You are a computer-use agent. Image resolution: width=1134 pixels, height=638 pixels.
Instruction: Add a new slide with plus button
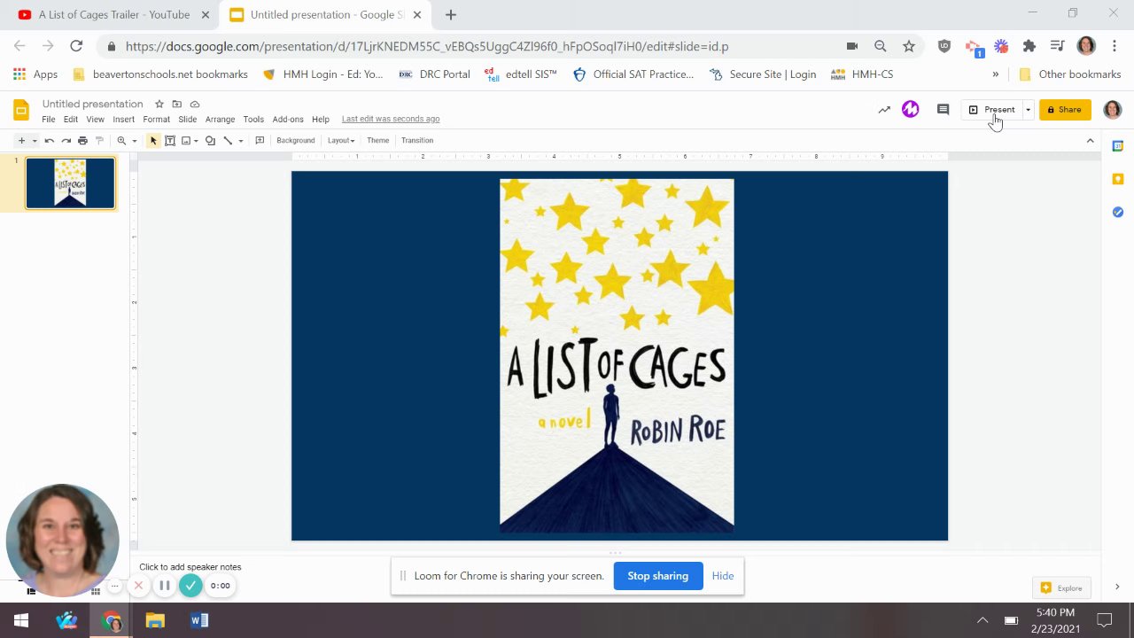[21, 140]
